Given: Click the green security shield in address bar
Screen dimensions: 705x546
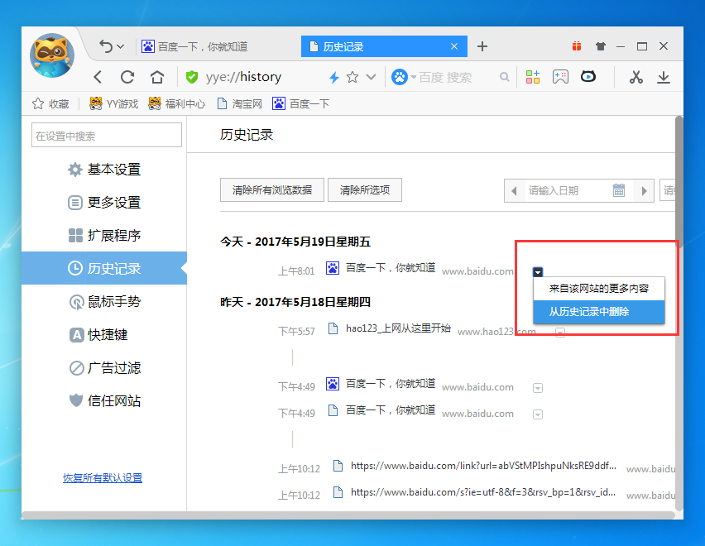Looking at the screenshot, I should (x=190, y=77).
